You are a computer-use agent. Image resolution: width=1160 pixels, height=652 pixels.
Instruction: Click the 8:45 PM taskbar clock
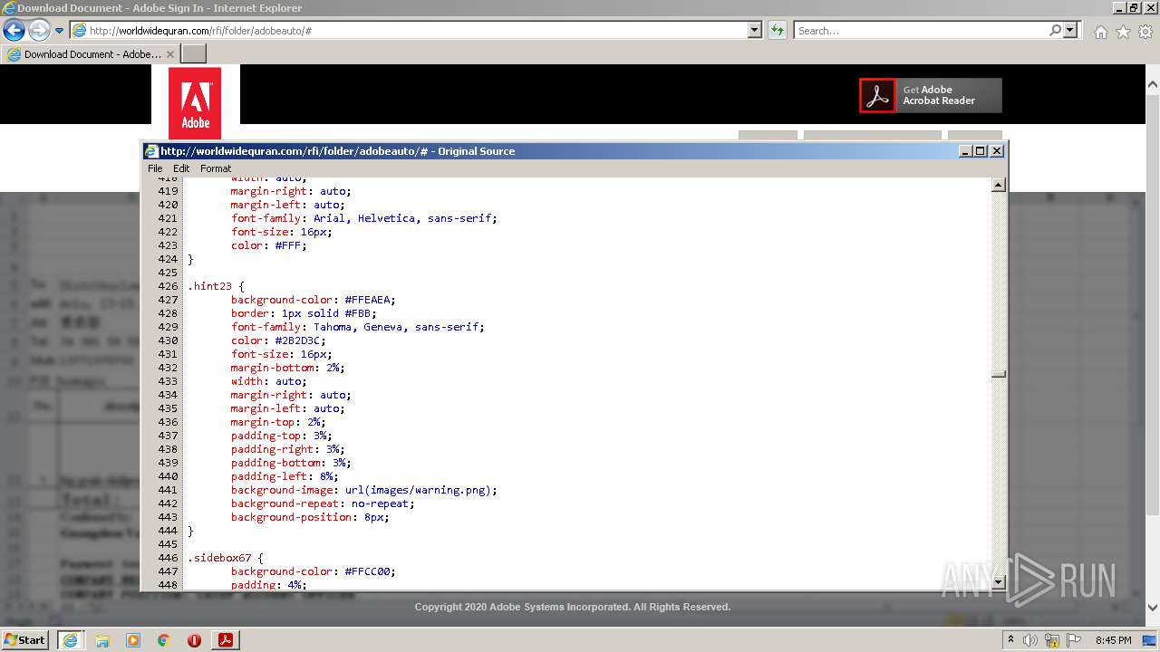pyautogui.click(x=1113, y=640)
